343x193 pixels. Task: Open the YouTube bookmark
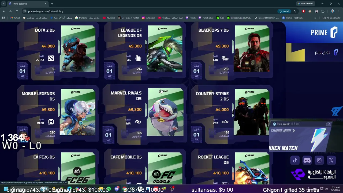(x=109, y=18)
